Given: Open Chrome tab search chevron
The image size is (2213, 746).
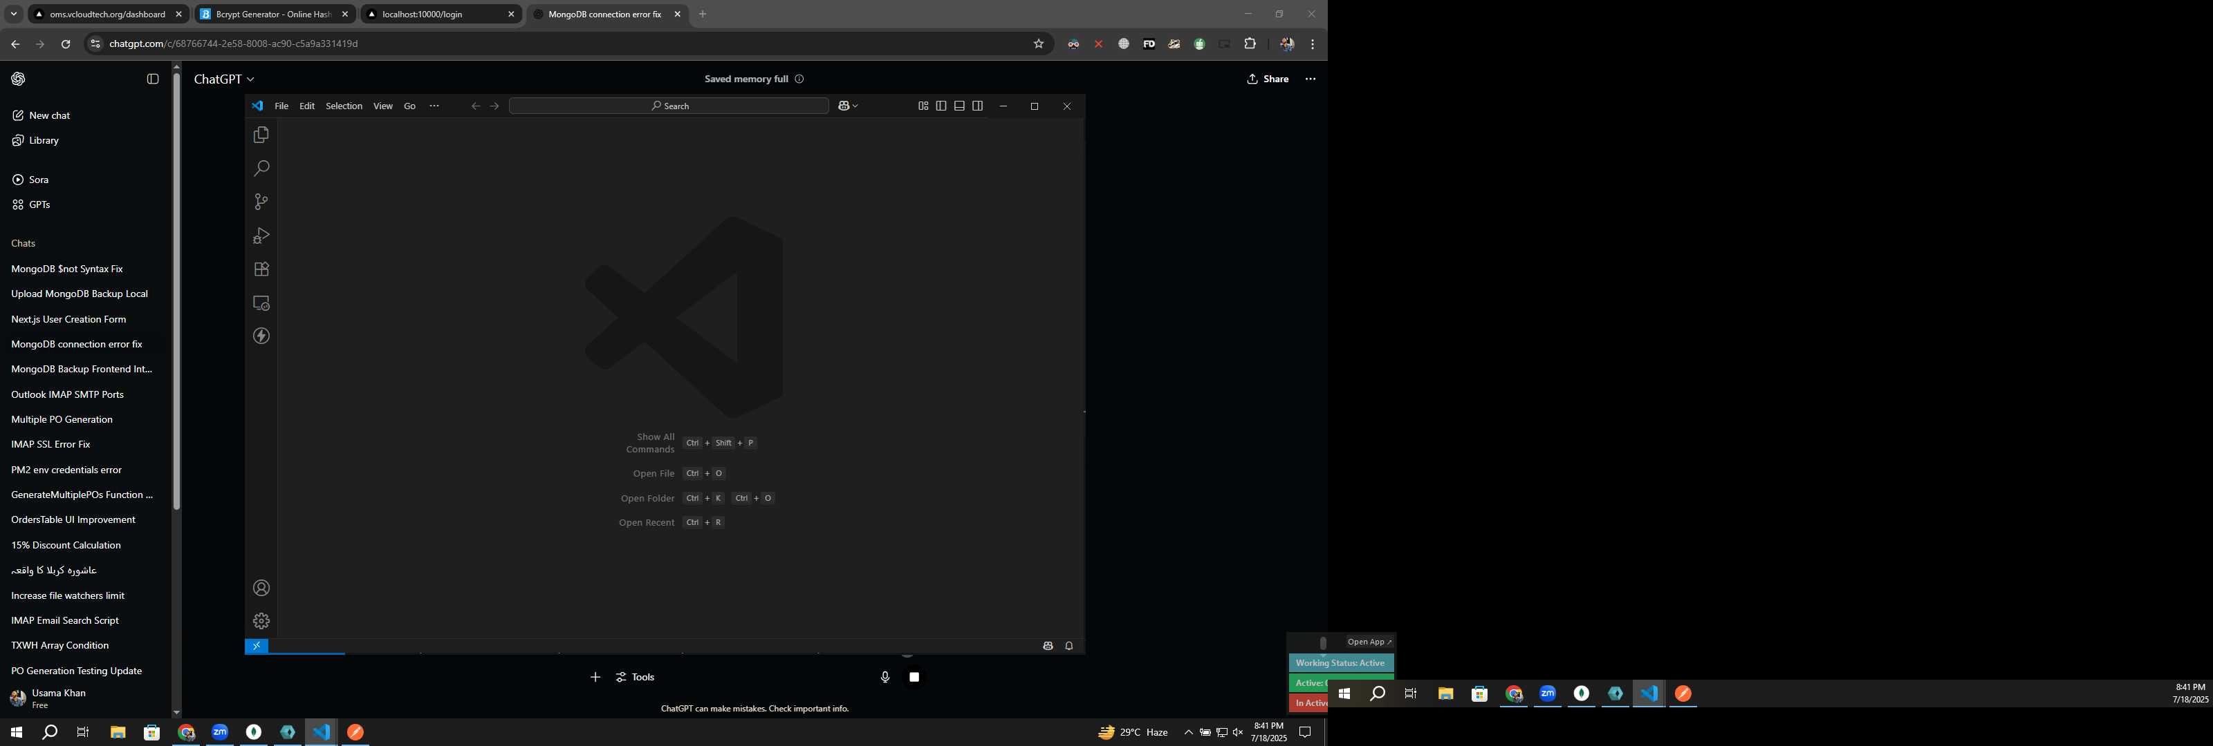Looking at the screenshot, I should pos(14,14).
